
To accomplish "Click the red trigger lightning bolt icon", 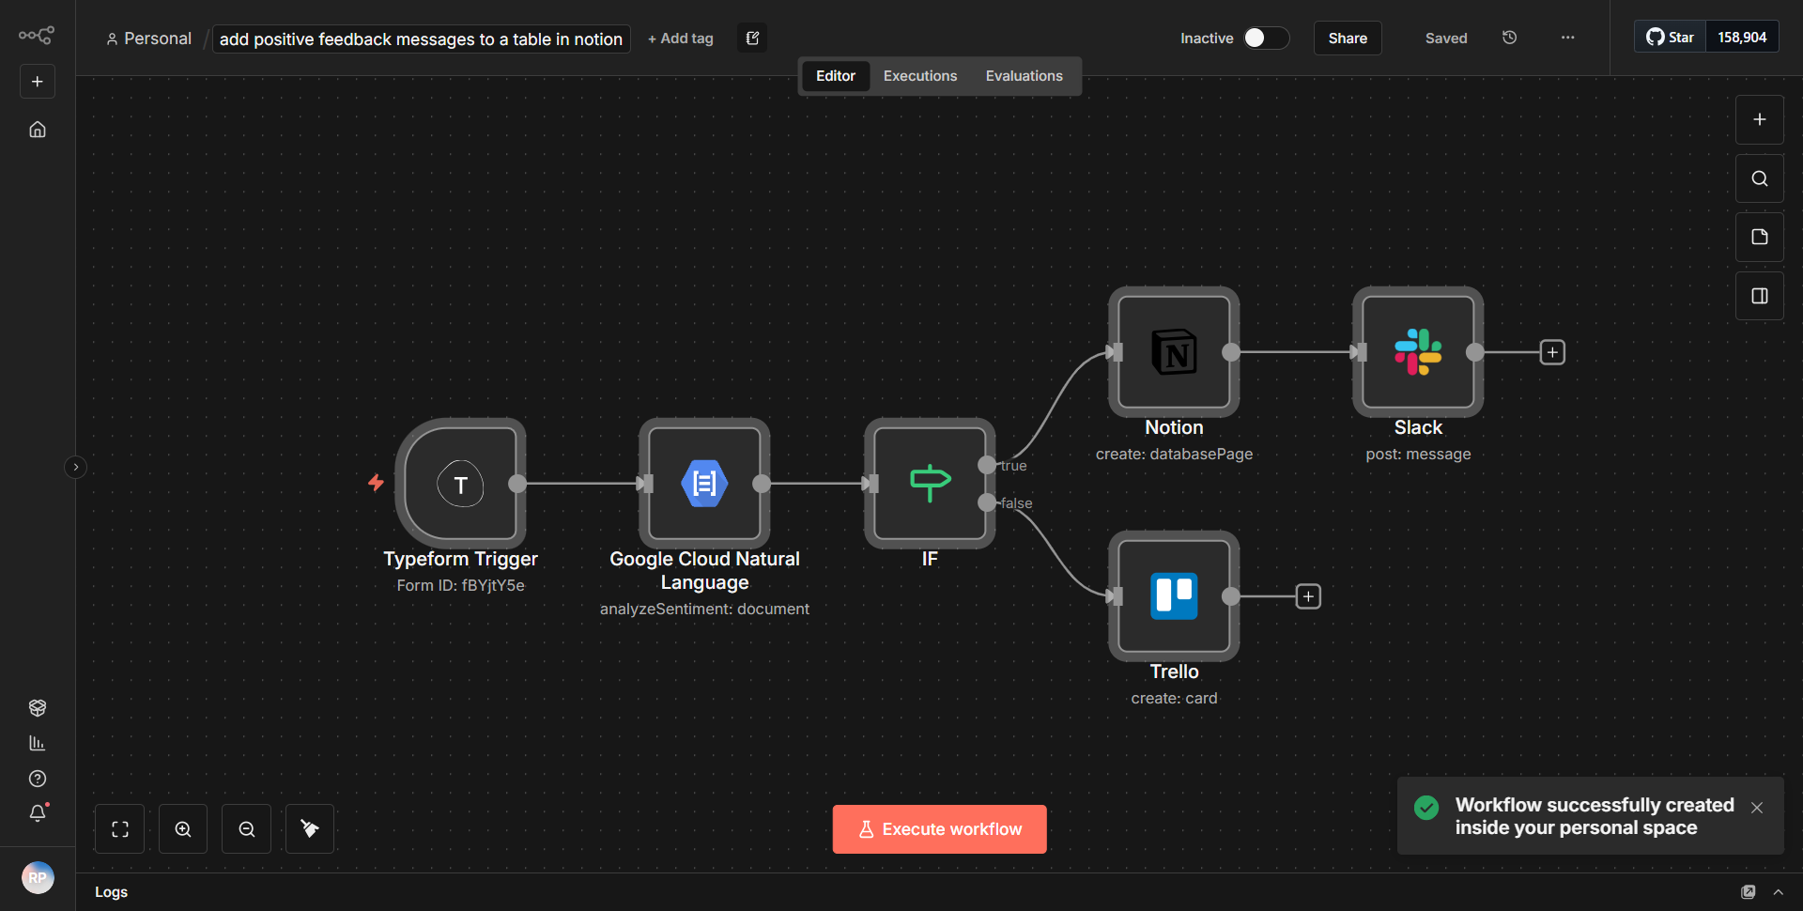I will (x=376, y=483).
